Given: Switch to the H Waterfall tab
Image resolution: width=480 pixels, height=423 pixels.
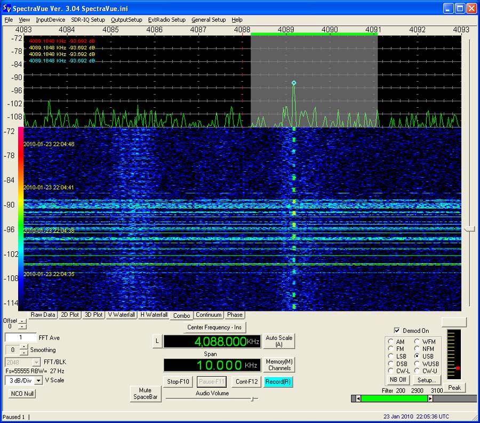Looking at the screenshot, I should coord(154,315).
